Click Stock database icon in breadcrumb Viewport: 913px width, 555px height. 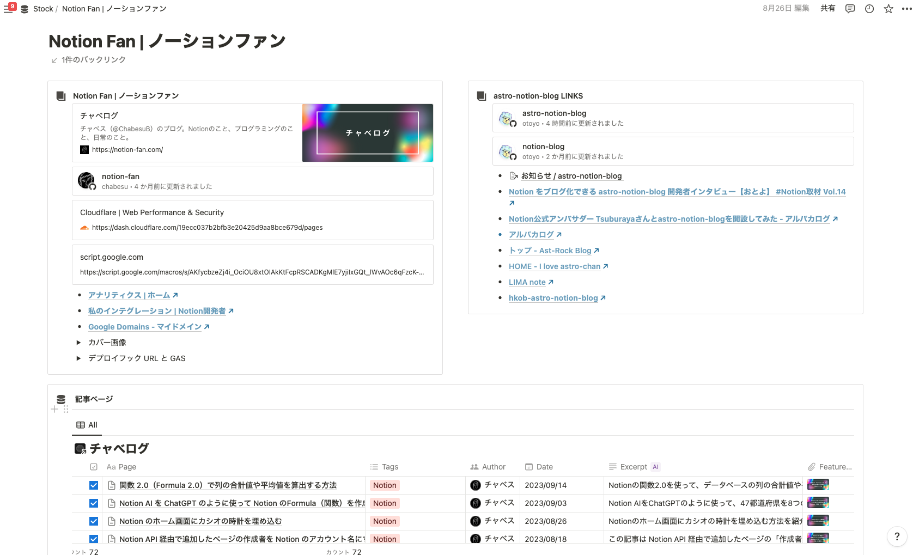point(25,9)
